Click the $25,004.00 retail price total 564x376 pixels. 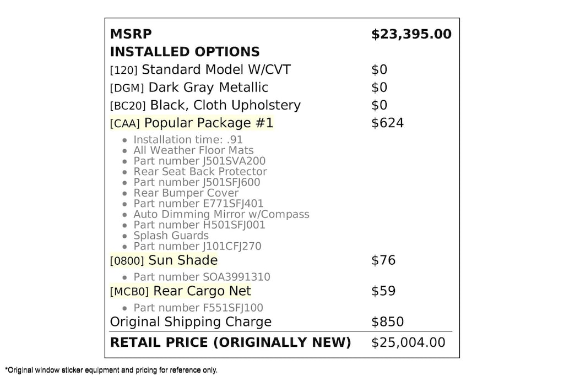408,342
